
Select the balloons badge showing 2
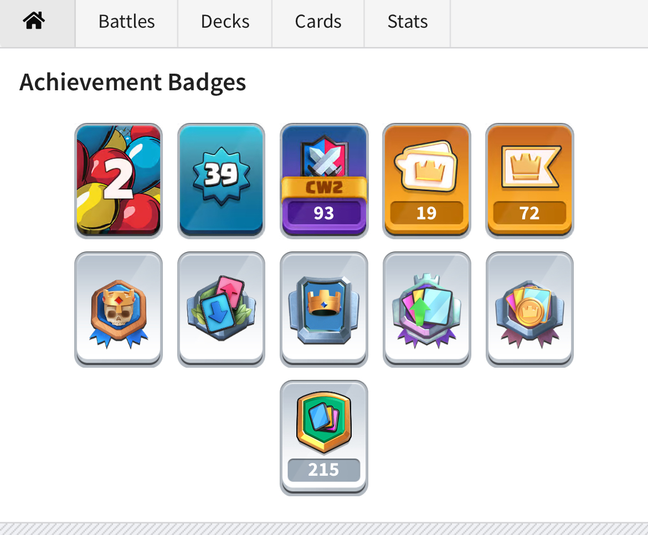click(x=119, y=181)
